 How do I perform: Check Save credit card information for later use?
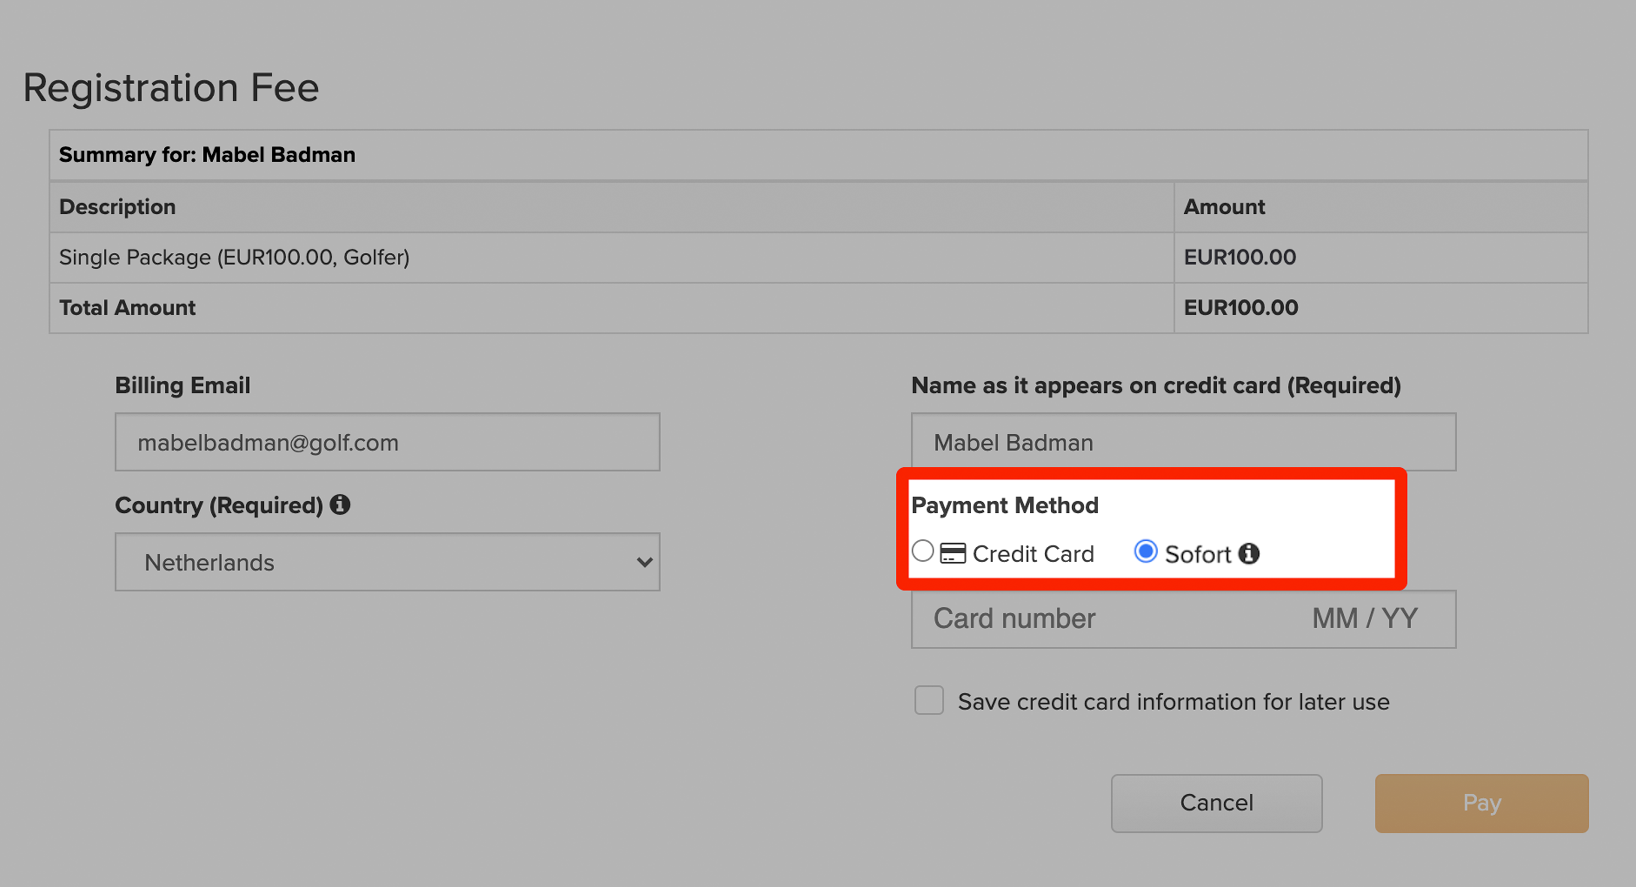pos(929,700)
